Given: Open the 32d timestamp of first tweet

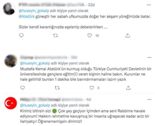Looking at the screenshot, I should pyautogui.click(x=91, y=5).
